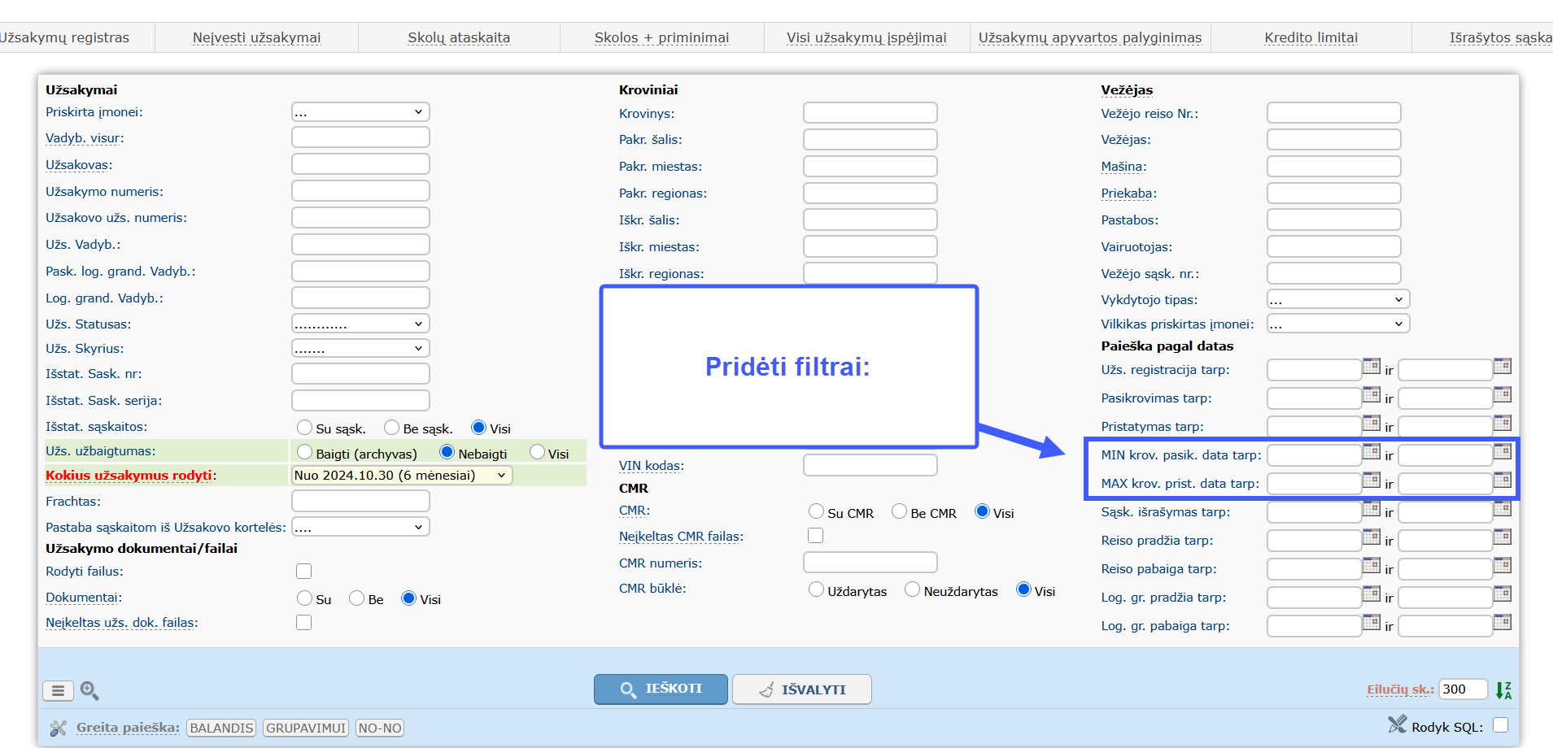Apply NO-NO quick search
The height and width of the screenshot is (748, 1553).
click(x=380, y=728)
